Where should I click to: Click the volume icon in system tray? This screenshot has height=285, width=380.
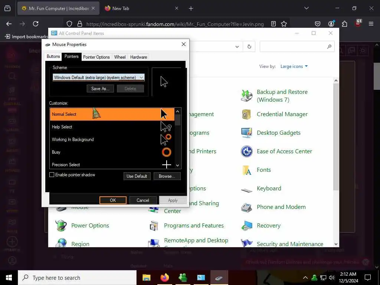point(332,278)
